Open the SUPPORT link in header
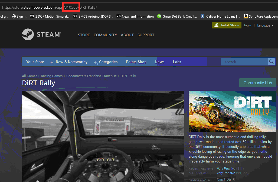Image resolution: width=278 pixels, height=182 pixels. coord(146,35)
